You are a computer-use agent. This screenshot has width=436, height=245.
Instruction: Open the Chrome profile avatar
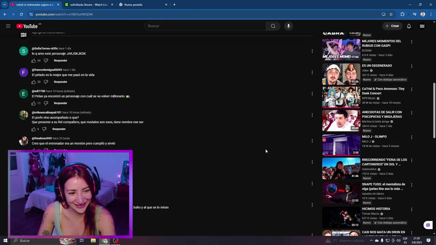coord(423,14)
